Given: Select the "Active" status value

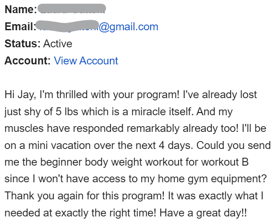Looking at the screenshot, I should click(58, 44).
